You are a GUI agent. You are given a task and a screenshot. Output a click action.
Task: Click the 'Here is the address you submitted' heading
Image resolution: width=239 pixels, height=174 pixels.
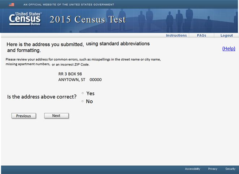pos(78,47)
